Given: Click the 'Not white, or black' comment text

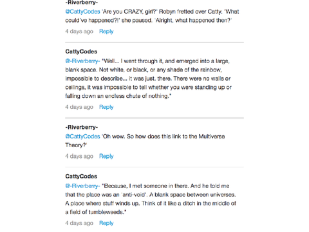Looking at the screenshot, I should tap(149, 79).
